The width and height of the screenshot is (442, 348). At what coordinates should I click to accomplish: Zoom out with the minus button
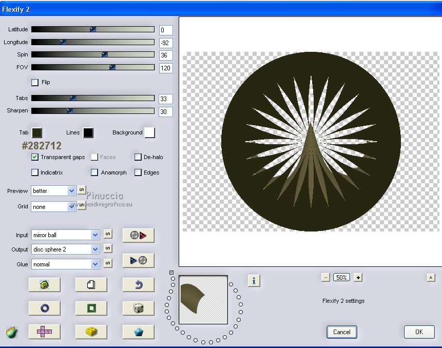pos(325,278)
